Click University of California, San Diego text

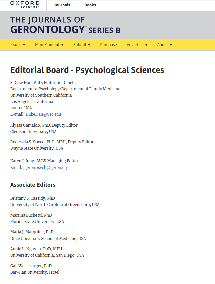tap(43, 255)
